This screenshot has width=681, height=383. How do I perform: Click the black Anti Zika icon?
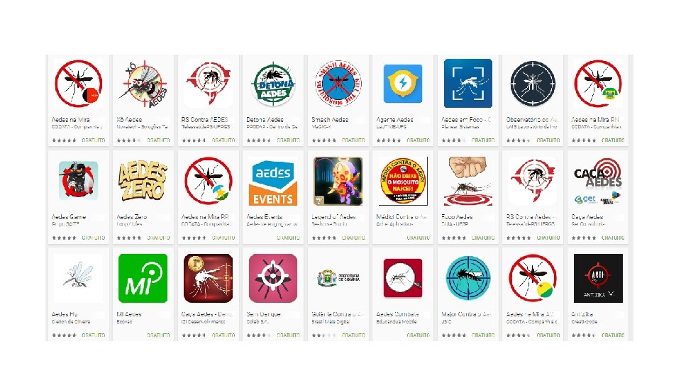coord(598,278)
